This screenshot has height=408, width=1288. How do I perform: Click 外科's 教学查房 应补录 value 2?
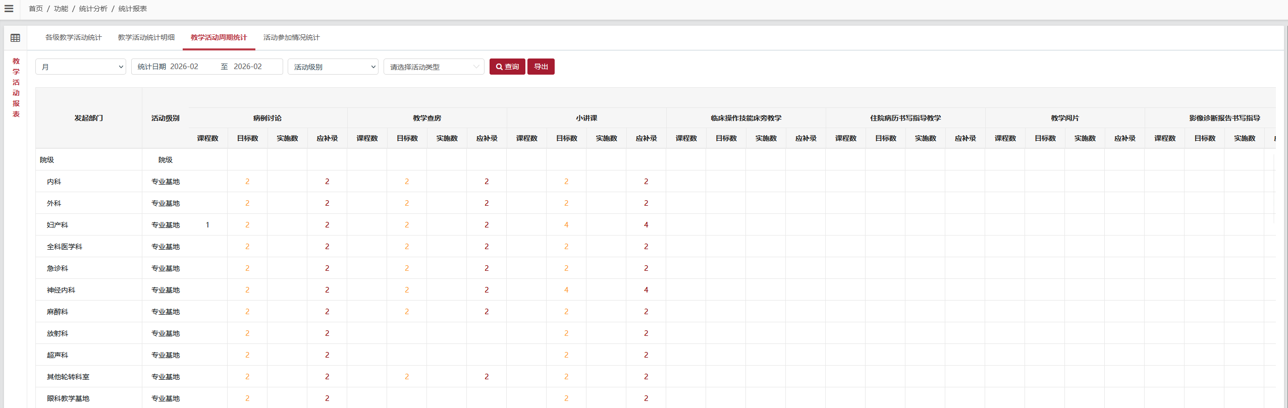tap(487, 203)
